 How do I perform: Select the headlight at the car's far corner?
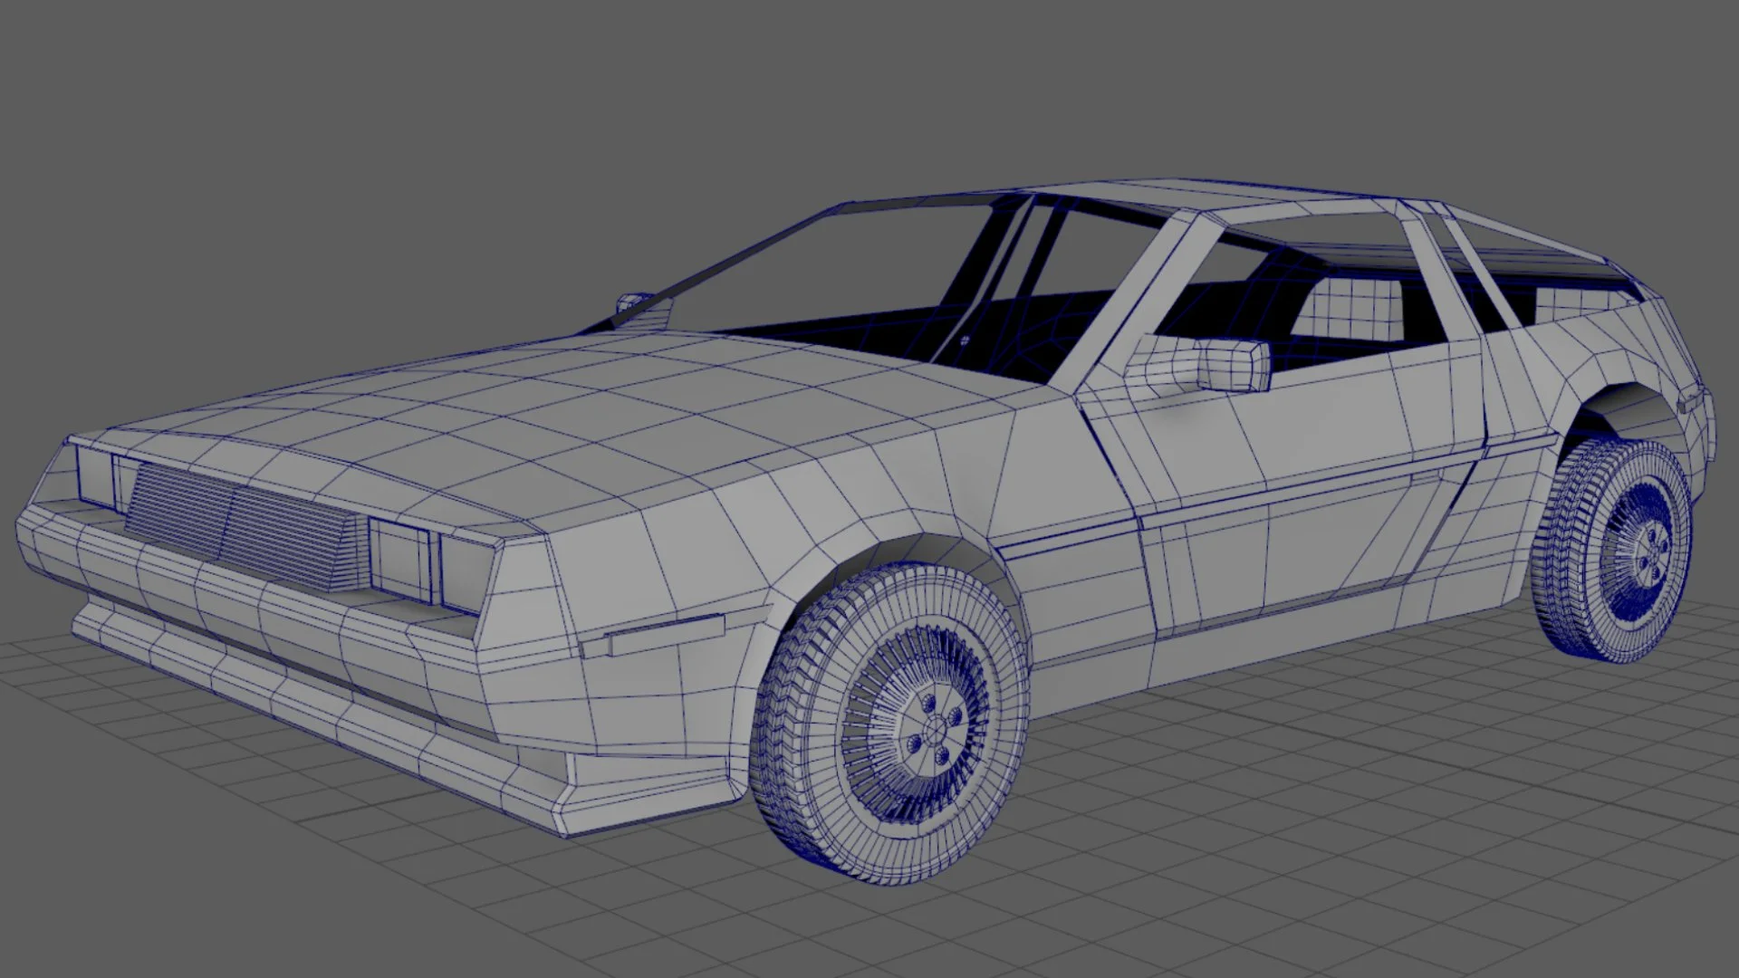[93, 477]
